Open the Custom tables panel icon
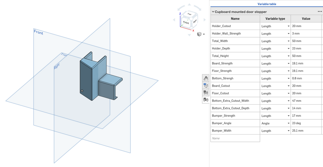The image size is (323, 167). [x=206, y=93]
